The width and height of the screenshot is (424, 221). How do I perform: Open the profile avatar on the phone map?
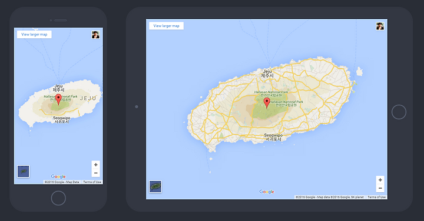click(x=95, y=35)
